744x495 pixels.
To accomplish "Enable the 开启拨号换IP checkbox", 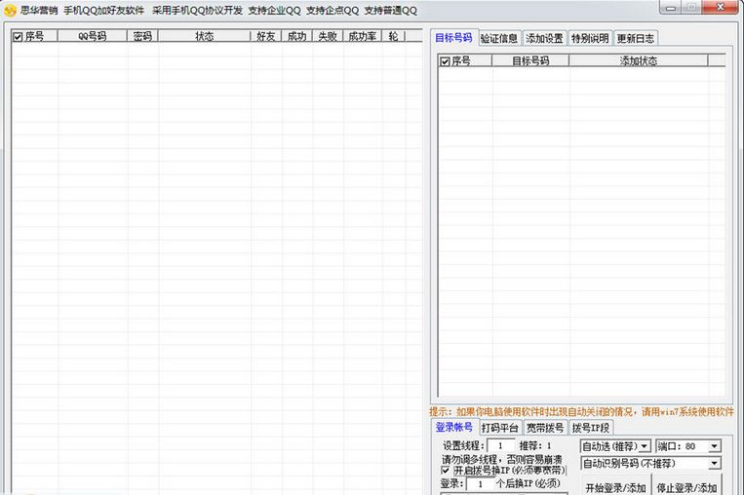I will click(x=446, y=471).
